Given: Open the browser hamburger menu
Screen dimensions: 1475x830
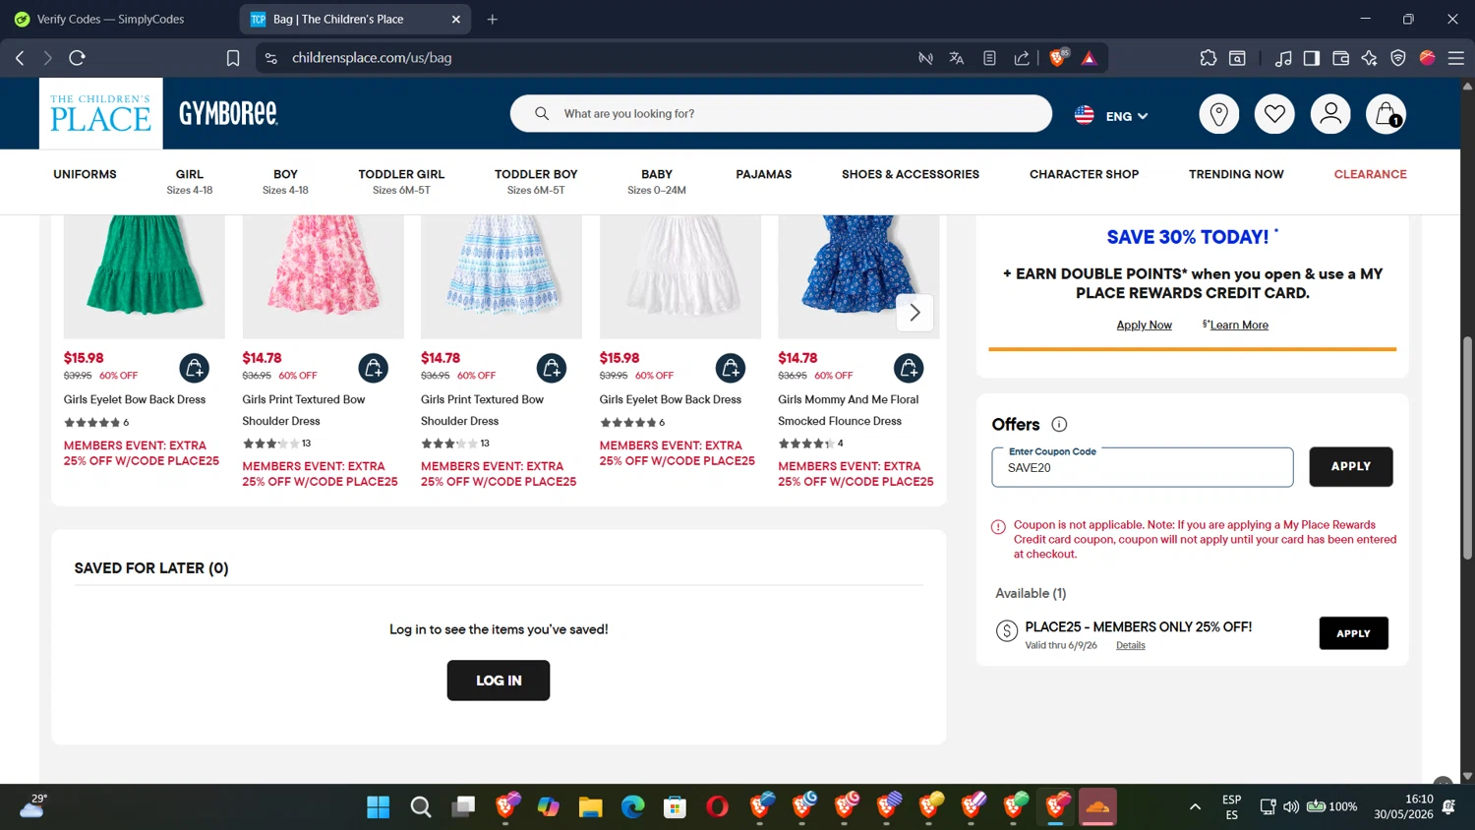Looking at the screenshot, I should click(1456, 58).
